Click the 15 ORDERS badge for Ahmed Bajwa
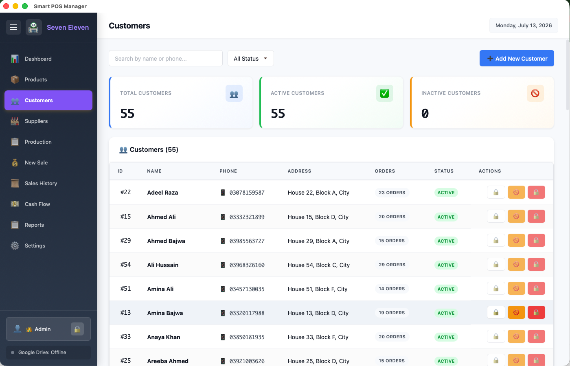Screen dimensions: 570x366 (392, 241)
